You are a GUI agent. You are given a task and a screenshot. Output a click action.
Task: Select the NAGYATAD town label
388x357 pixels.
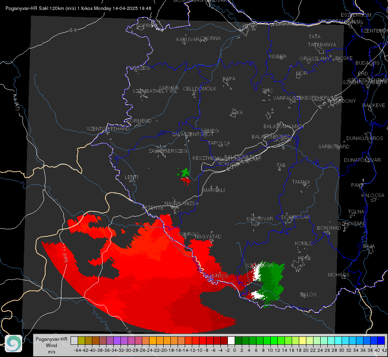point(208,236)
